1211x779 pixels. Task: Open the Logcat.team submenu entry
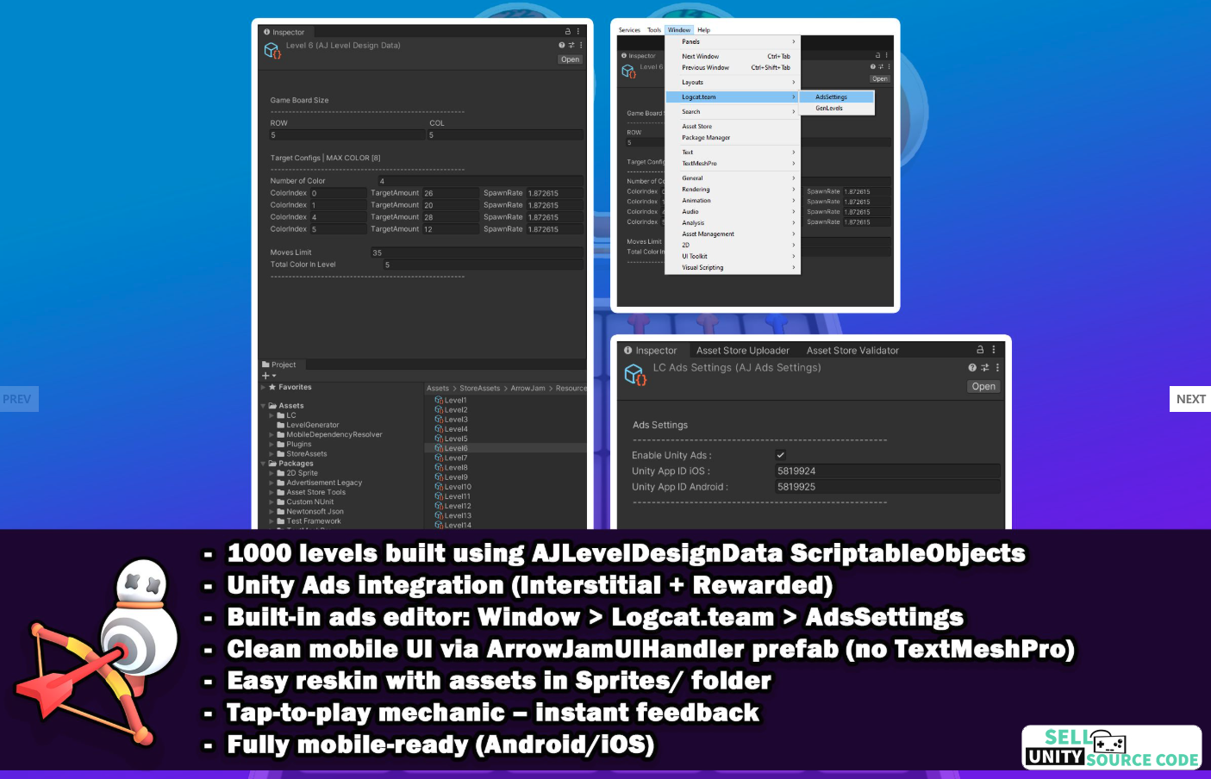pos(733,97)
